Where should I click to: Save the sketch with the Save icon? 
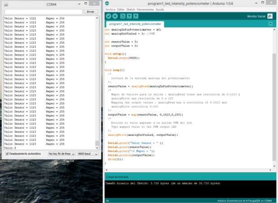point(136,16)
